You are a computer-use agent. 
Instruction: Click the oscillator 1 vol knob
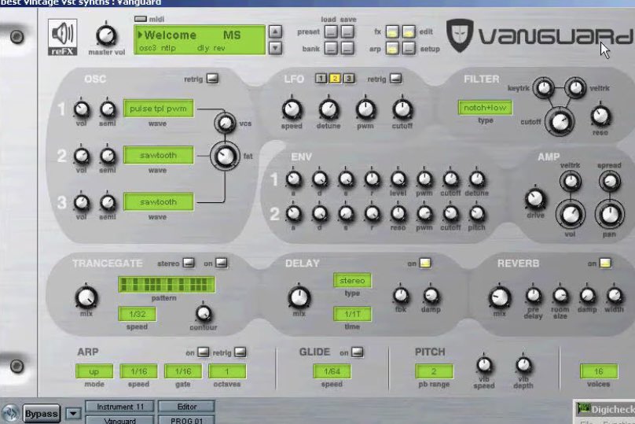82,109
